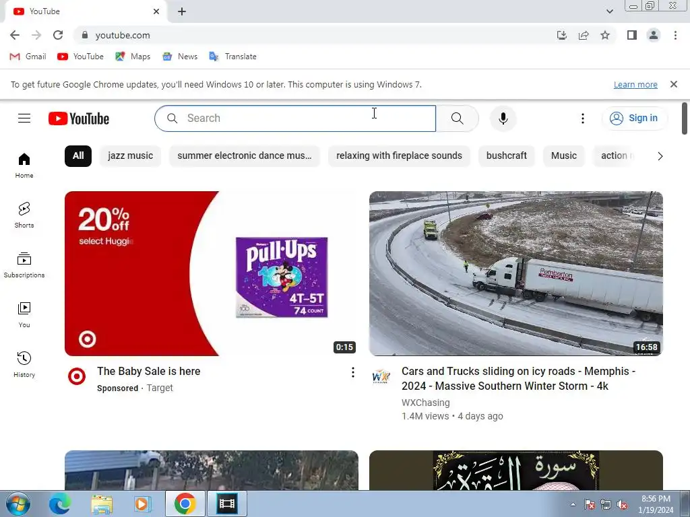Click the film strip taskbar app
Viewport: 690px width, 517px height.
click(227, 504)
